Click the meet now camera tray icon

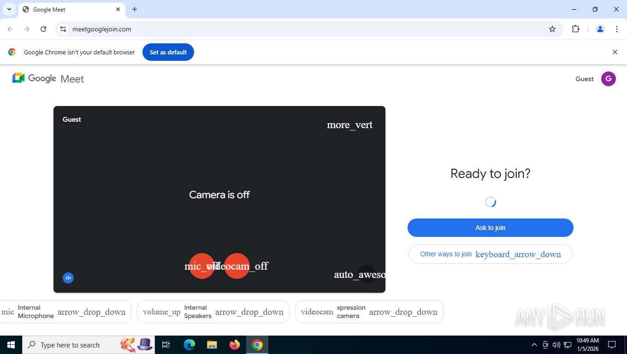545,345
